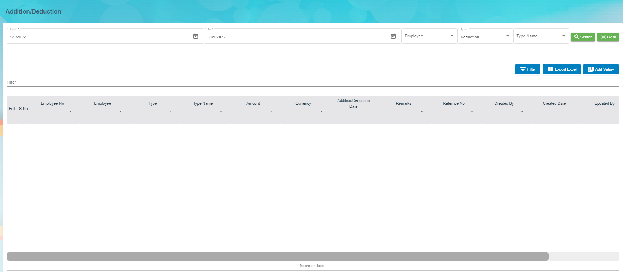Open the To date calendar picker icon
This screenshot has height=272, width=623.
pyautogui.click(x=393, y=36)
